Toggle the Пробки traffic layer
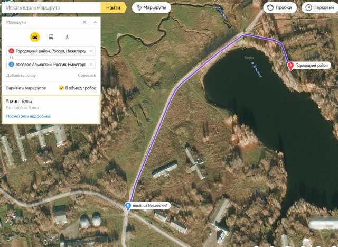This screenshot has width=338, height=247. coord(280,8)
